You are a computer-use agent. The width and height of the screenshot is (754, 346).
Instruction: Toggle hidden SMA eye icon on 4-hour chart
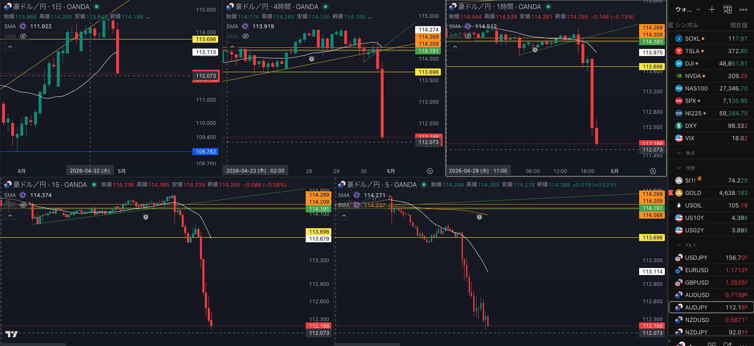[x=246, y=36]
